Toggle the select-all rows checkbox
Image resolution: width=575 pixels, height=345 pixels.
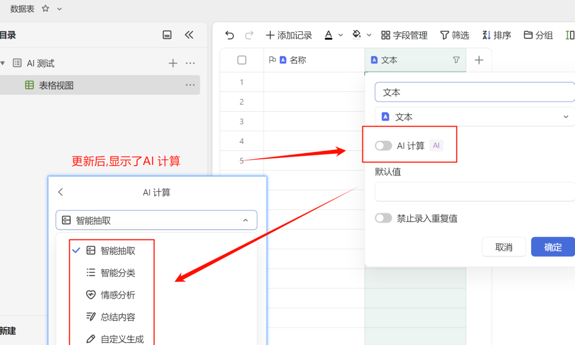click(241, 60)
